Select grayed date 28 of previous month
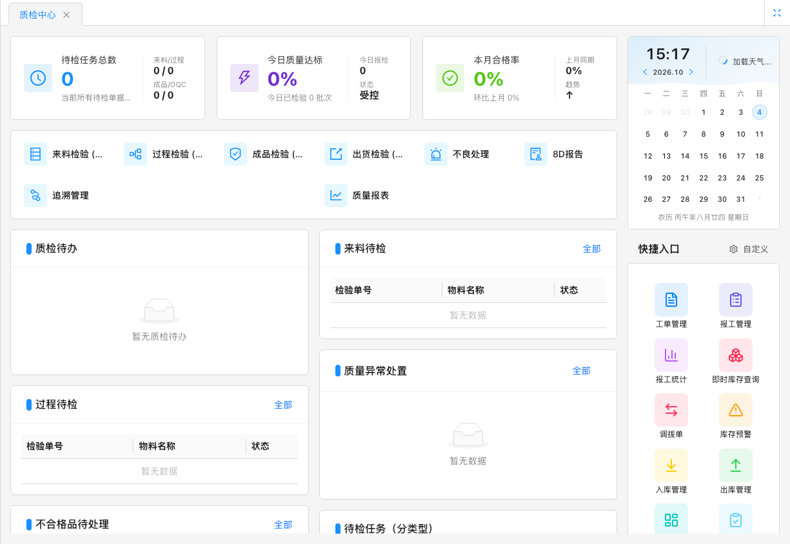The width and height of the screenshot is (790, 544). click(648, 112)
